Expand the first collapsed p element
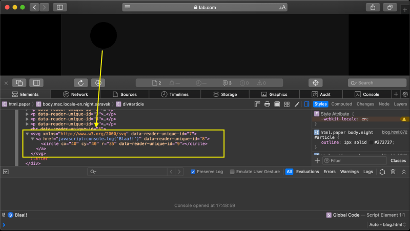 [27, 114]
